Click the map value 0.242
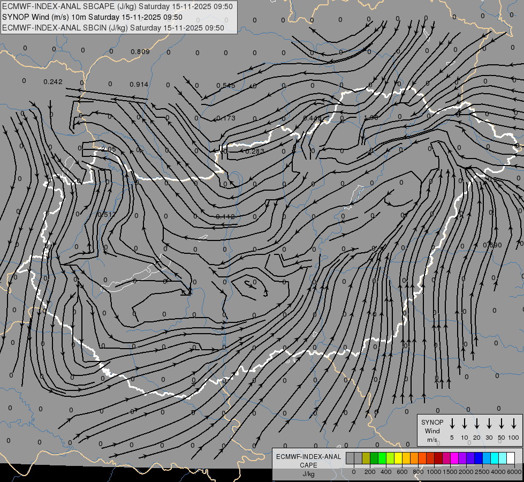Image resolution: width=524 pixels, height=482 pixels. tap(53, 81)
